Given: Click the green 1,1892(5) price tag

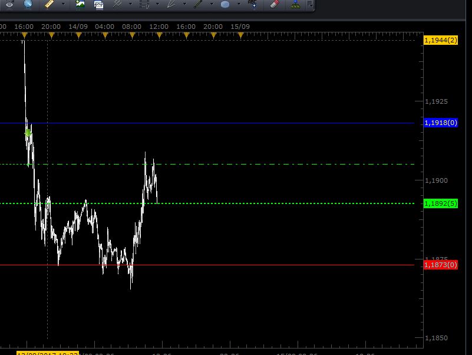Looking at the screenshot, I should [x=441, y=203].
